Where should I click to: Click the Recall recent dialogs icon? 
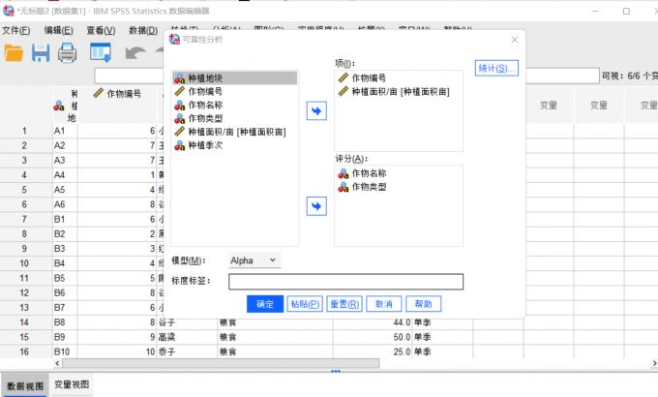[x=101, y=53]
